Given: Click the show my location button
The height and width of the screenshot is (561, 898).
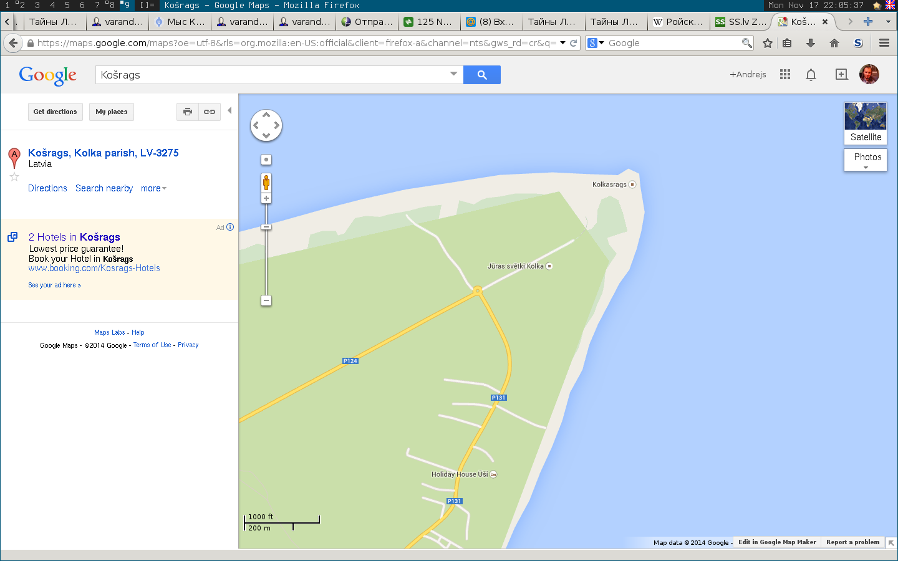Looking at the screenshot, I should pos(266,160).
